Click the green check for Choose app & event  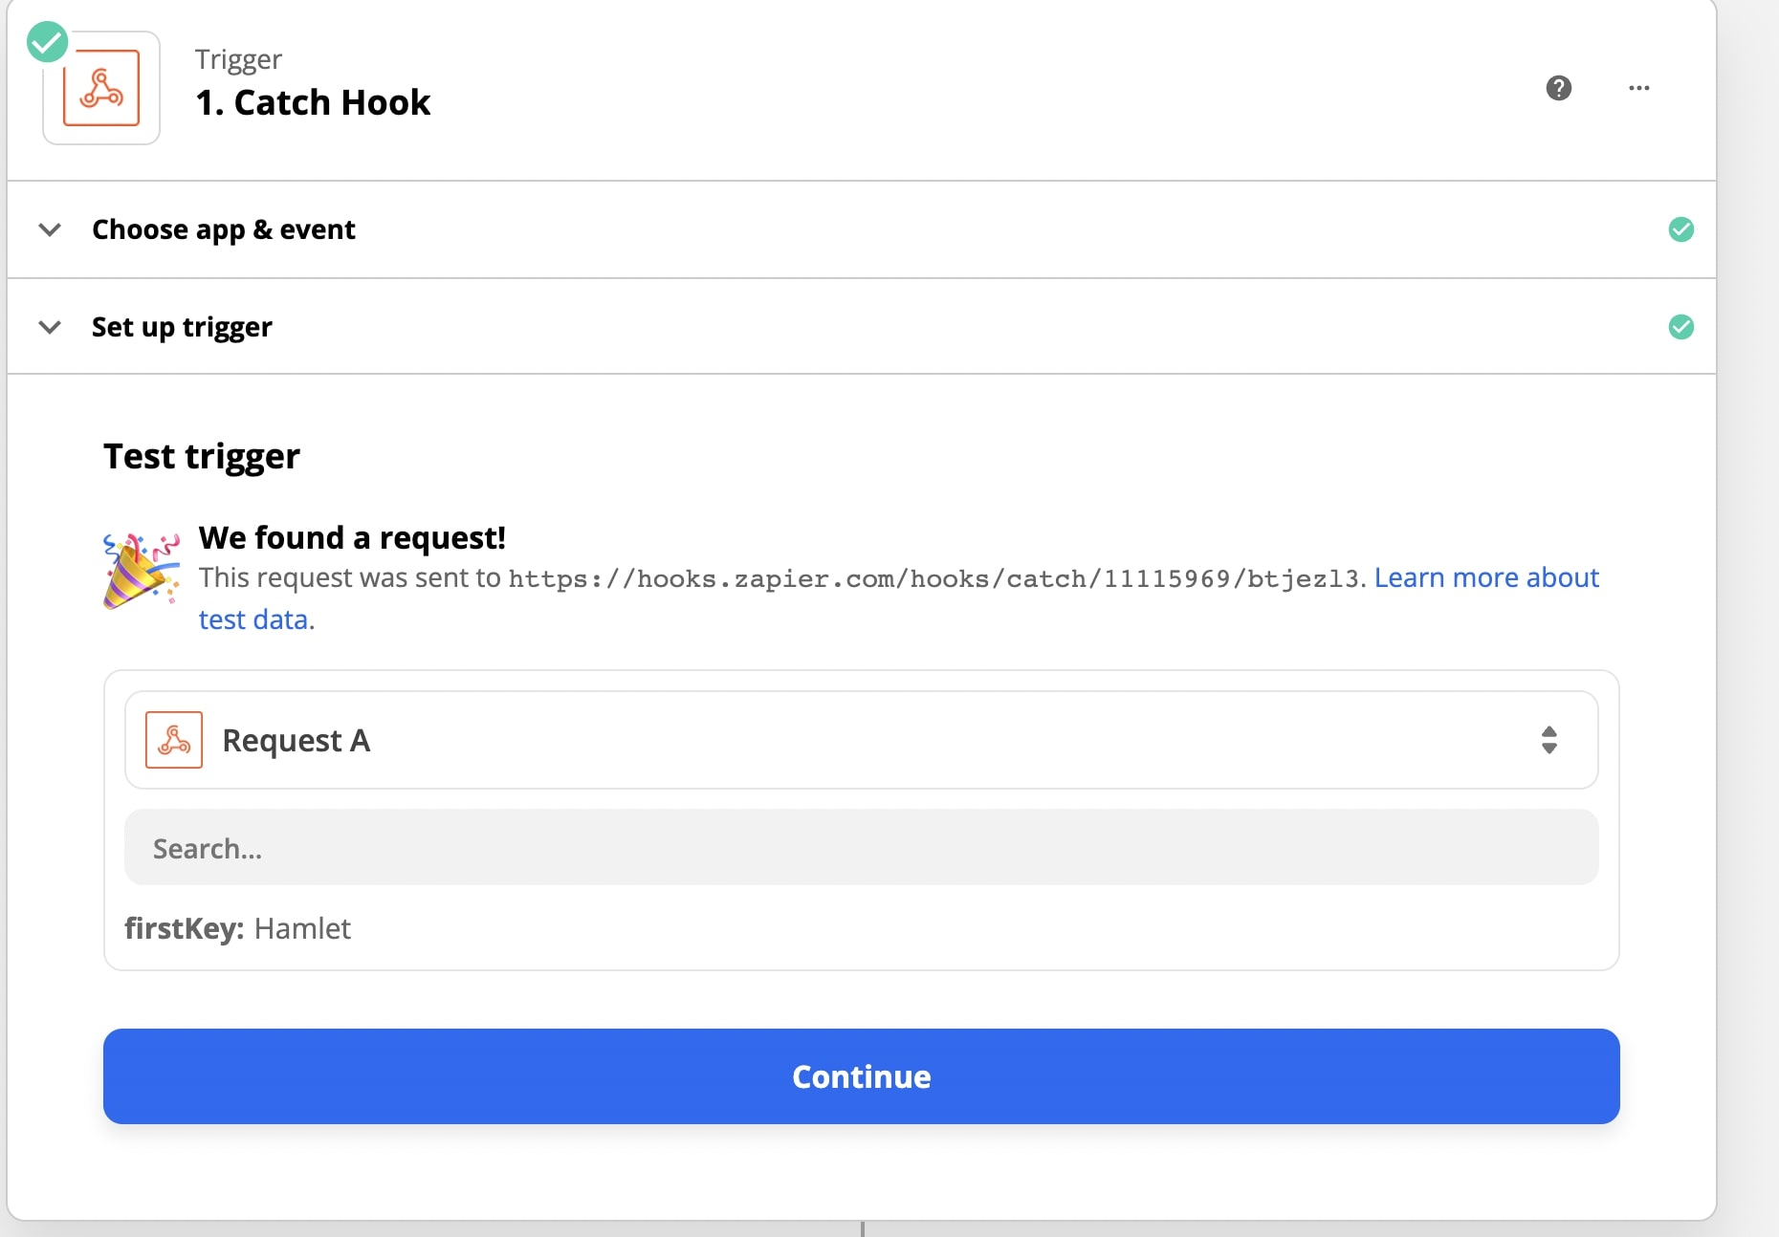click(1681, 229)
